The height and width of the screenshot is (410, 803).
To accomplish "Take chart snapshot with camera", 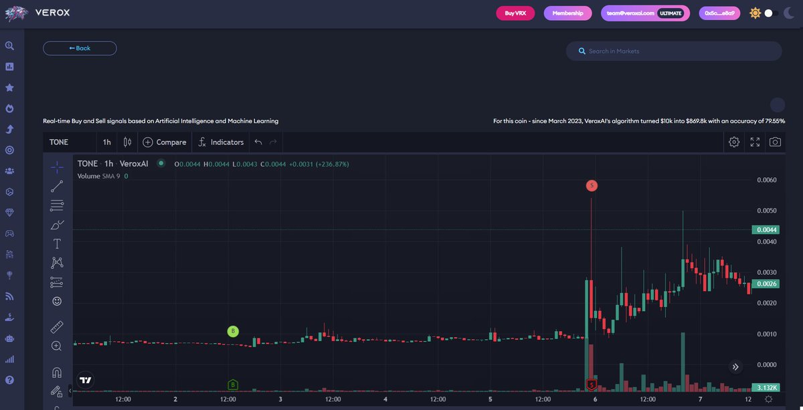I will [x=775, y=142].
